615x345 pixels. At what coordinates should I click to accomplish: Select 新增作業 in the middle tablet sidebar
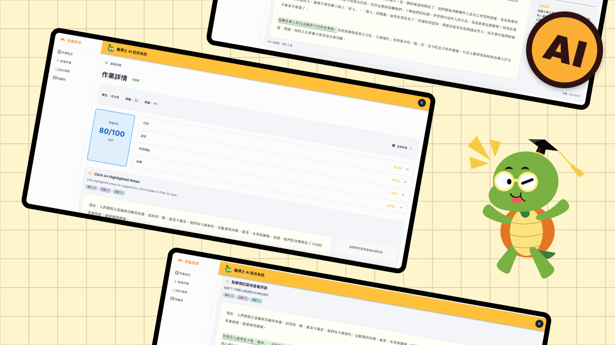[64, 61]
